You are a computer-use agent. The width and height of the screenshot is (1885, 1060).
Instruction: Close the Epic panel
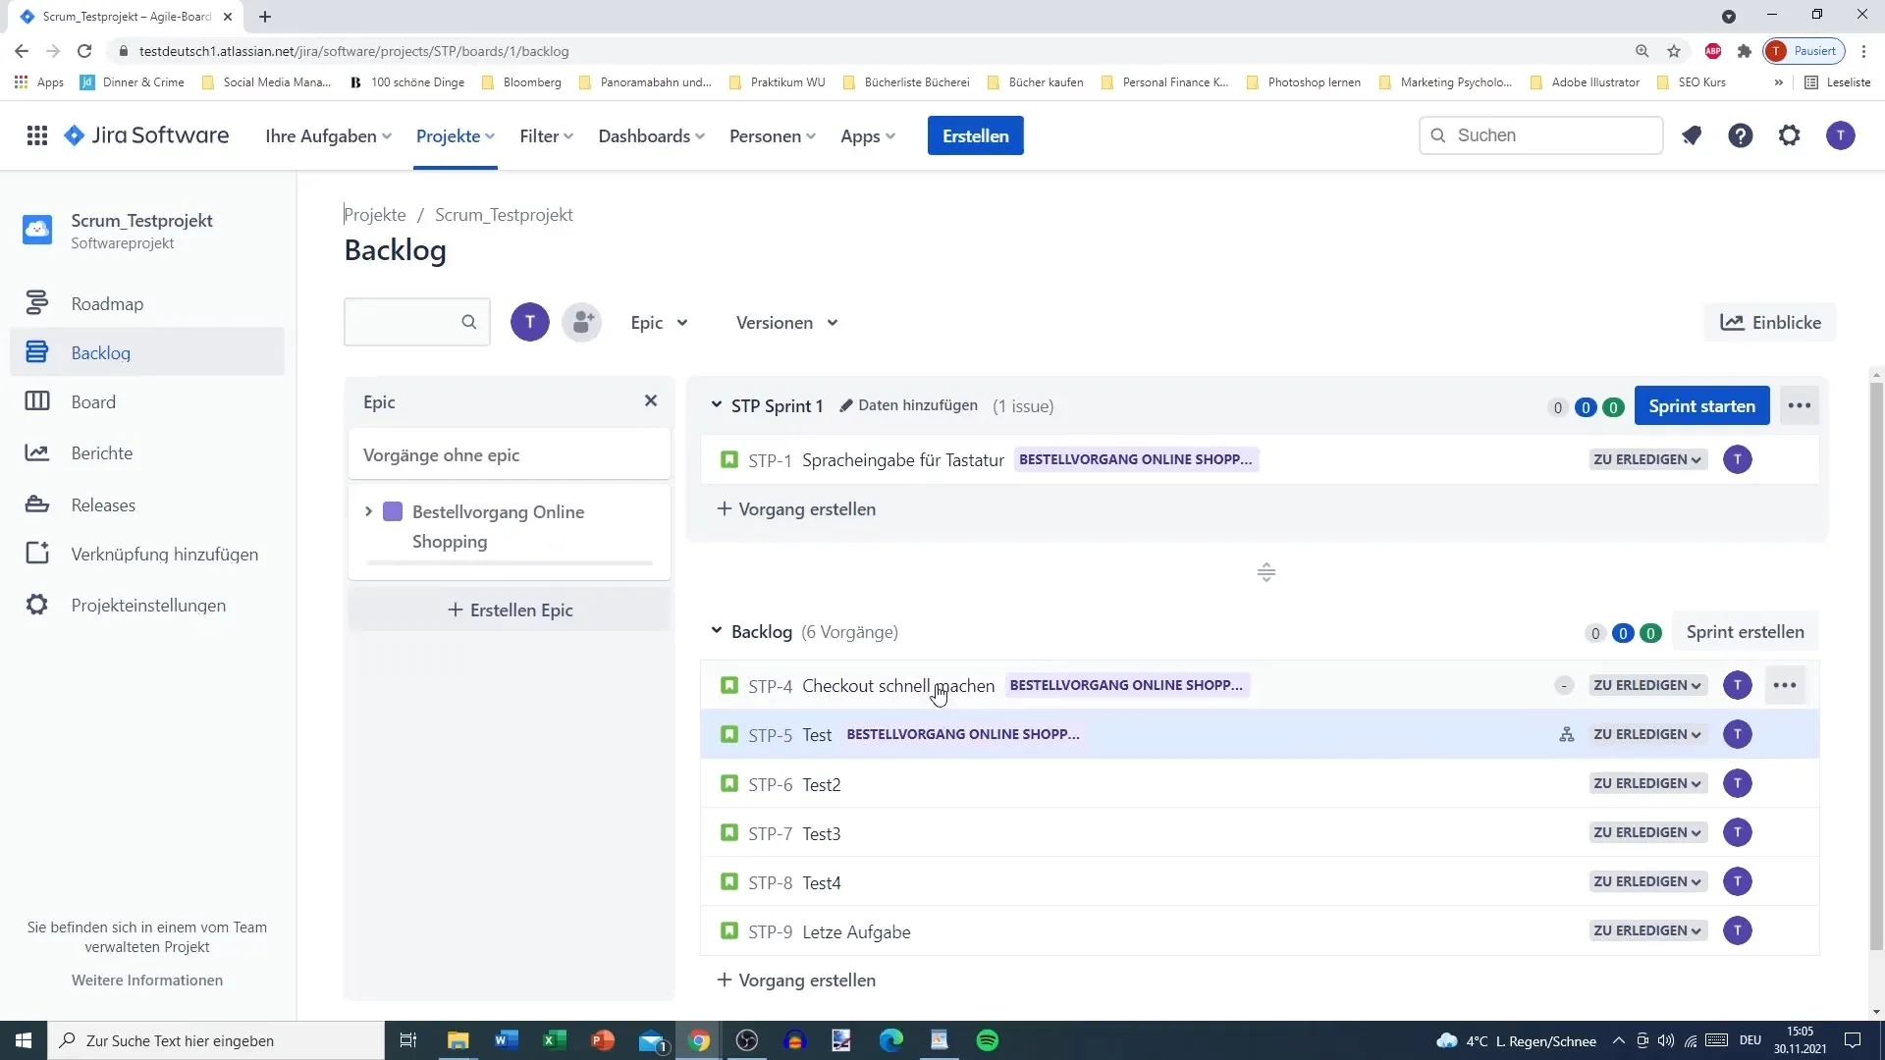(x=651, y=400)
